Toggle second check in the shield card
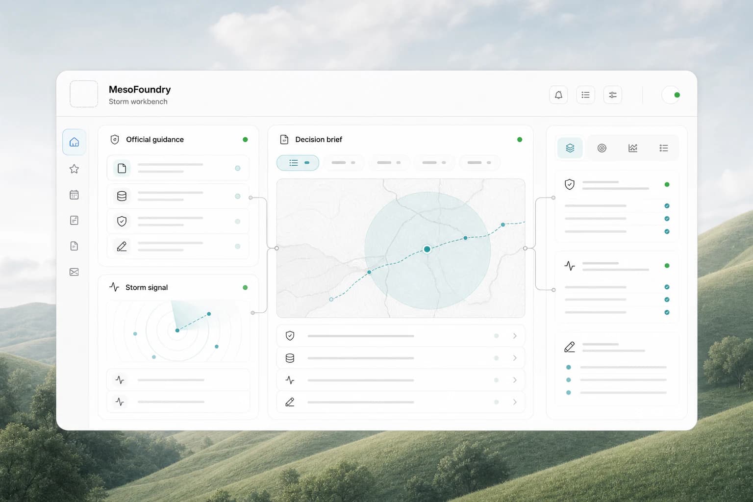This screenshot has height=502, width=753. coord(667,219)
